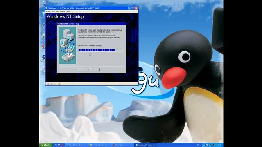This screenshot has width=262, height=147.
Task: Click the fifth system tray icon
Action: click(215, 145)
